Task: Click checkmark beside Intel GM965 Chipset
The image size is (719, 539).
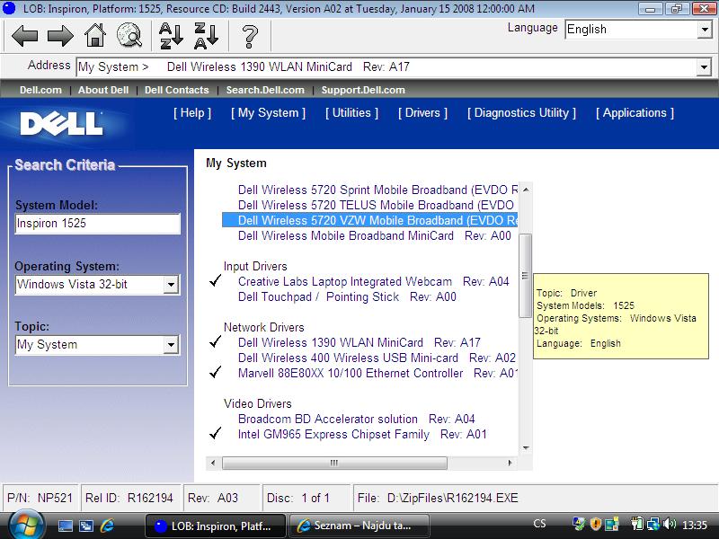Action: point(215,433)
